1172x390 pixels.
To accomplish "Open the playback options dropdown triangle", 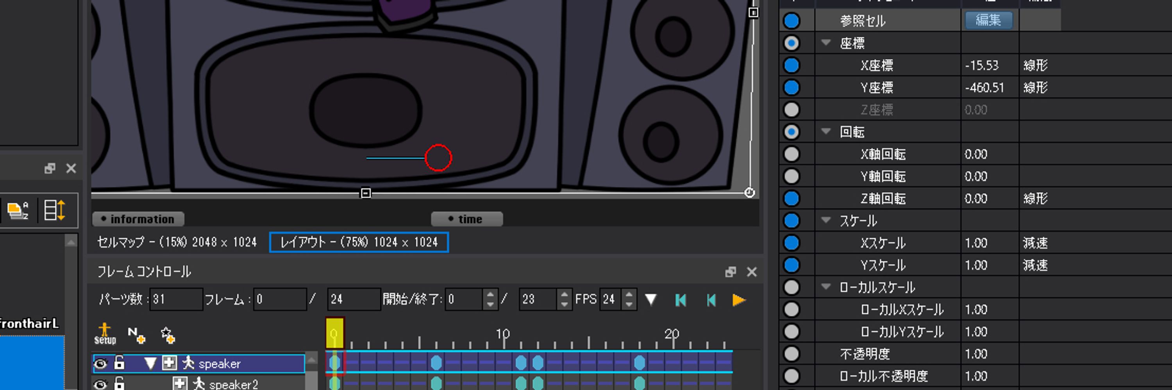I will pos(650,300).
